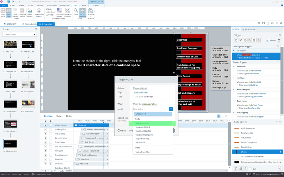Create a new trigger in Triggers panel
Image resolution: width=284 pixels, height=177 pixels.
tap(235, 41)
